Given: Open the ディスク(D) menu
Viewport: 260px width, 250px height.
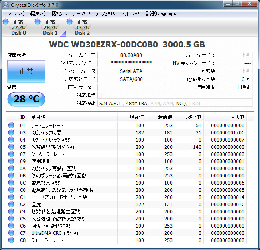Looking at the screenshot, I should tap(105, 13).
